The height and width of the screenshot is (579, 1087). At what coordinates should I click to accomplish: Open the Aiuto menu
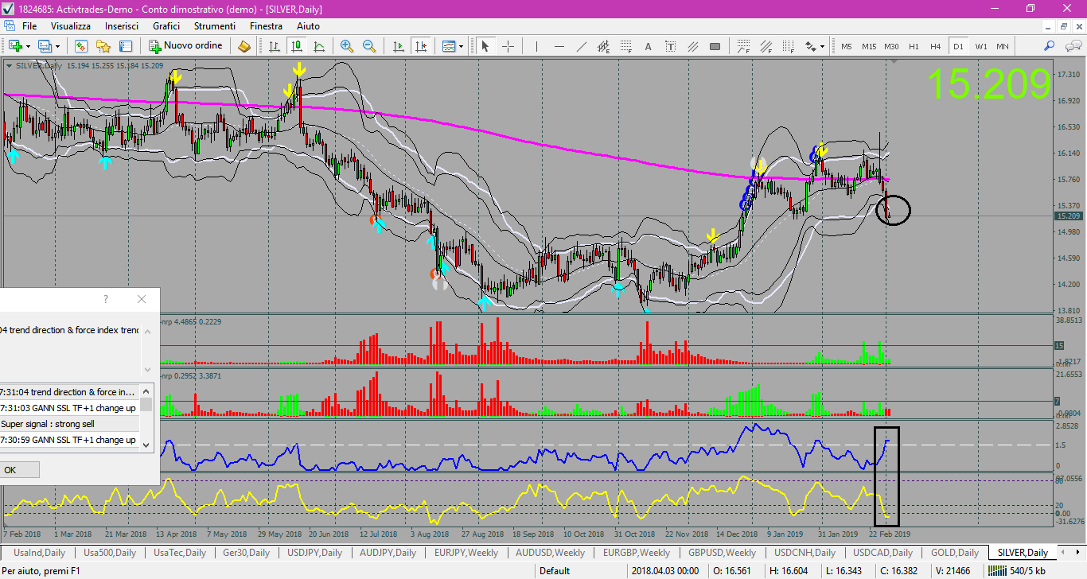pyautogui.click(x=308, y=26)
